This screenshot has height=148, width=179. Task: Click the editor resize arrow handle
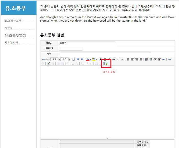(x=108, y=138)
